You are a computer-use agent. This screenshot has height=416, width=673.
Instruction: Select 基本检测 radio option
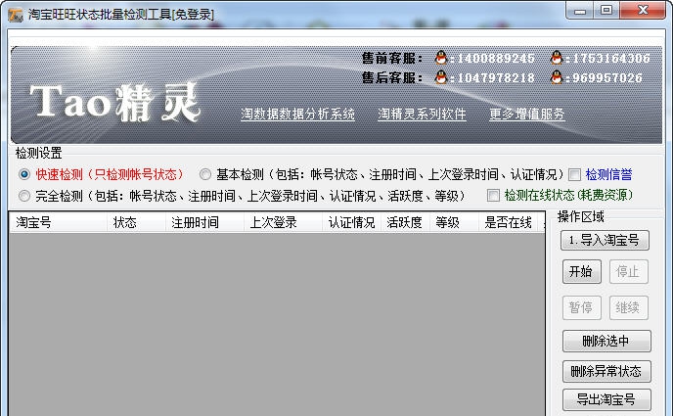(x=205, y=174)
